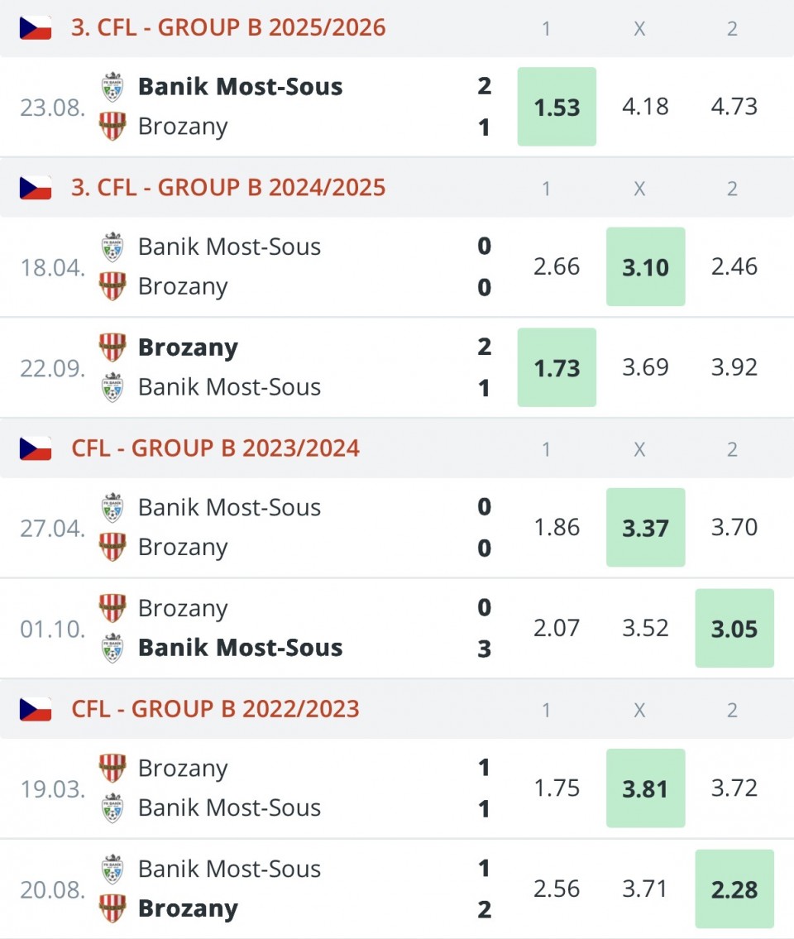Open CFL - GROUP B 2022/2023 league

tap(216, 709)
